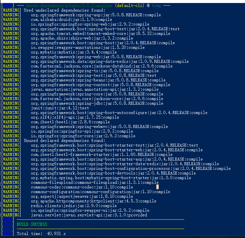Click the maven-dependency-plugin:3.0.2:analyze header text

tap(69, 6)
